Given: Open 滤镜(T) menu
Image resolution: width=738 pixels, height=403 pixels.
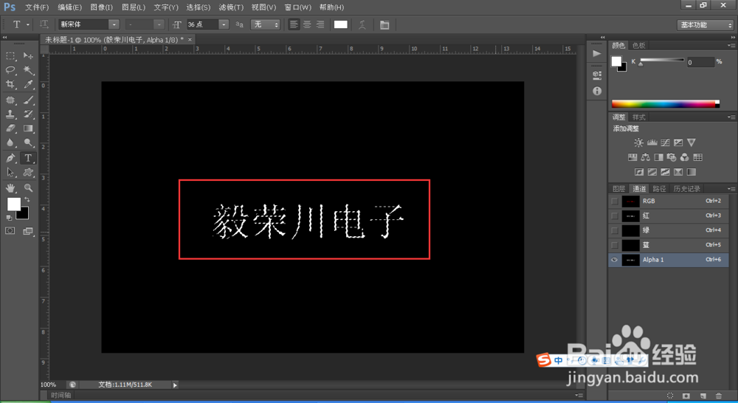Looking at the screenshot, I should [231, 7].
